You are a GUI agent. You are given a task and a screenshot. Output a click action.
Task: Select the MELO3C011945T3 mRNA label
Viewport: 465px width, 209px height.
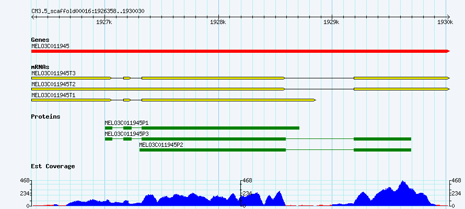point(53,73)
